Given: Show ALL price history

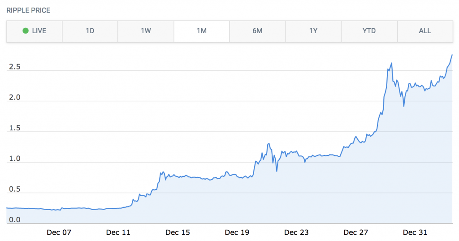Looking at the screenshot, I should [425, 31].
